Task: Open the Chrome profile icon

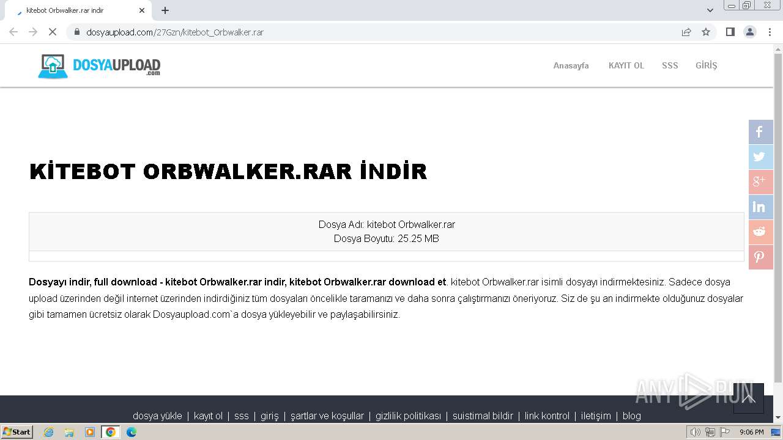Action: 750,32
